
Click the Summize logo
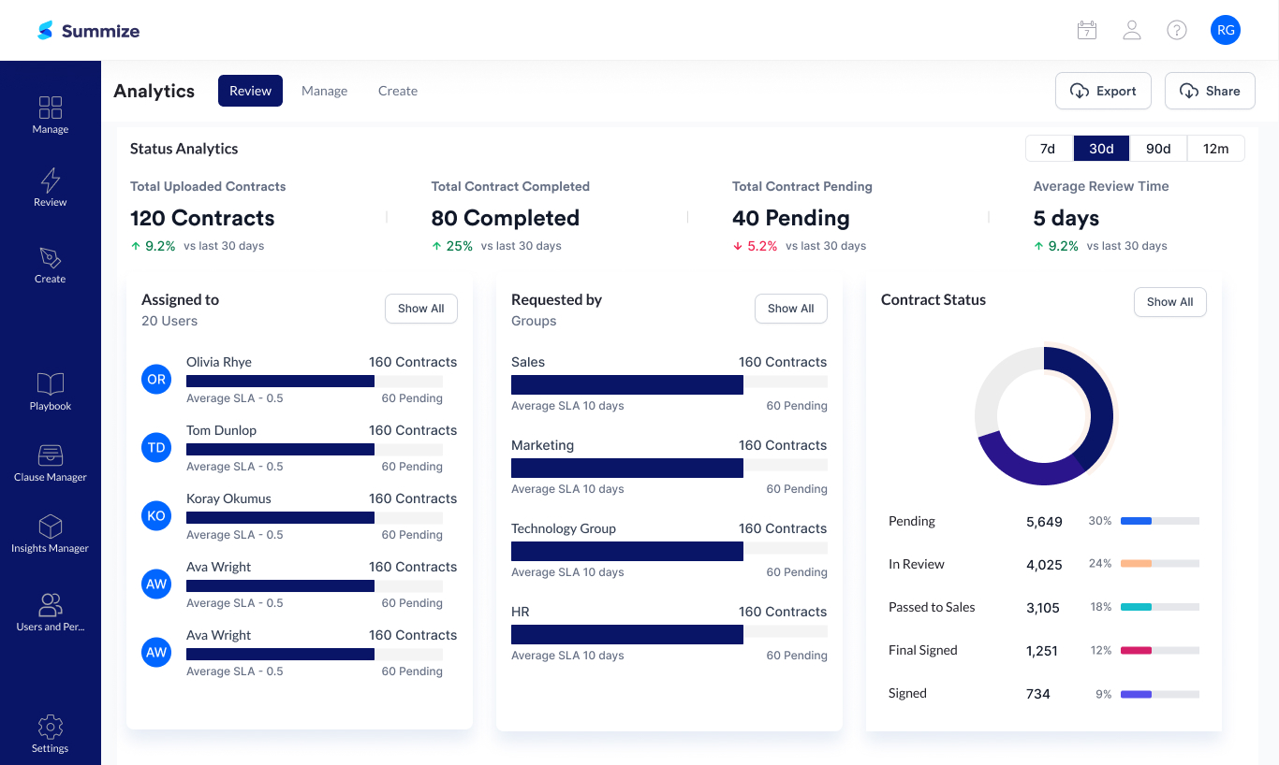pos(88,31)
